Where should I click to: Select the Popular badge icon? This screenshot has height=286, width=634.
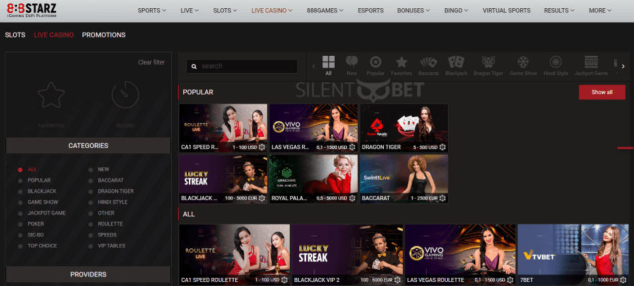click(x=376, y=62)
